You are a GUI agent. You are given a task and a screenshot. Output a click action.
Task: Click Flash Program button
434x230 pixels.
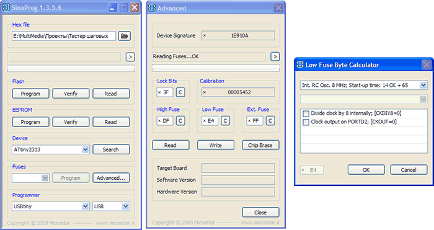pyautogui.click(x=30, y=94)
